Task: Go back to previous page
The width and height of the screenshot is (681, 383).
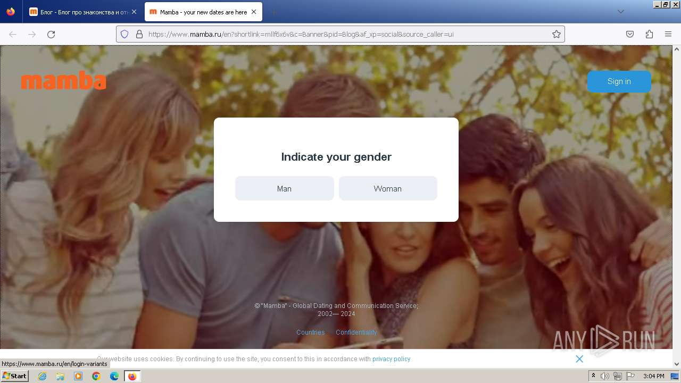Action: (13, 34)
